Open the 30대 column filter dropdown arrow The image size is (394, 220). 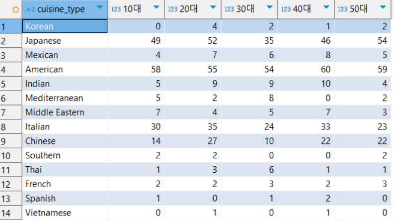coord(270,7)
